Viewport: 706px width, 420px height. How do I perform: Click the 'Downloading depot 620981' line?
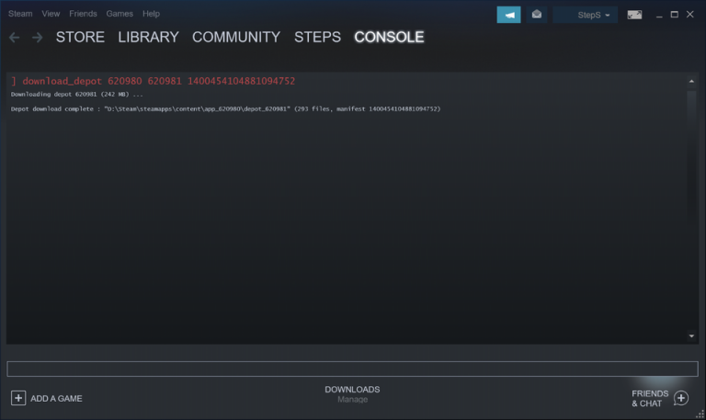point(76,95)
